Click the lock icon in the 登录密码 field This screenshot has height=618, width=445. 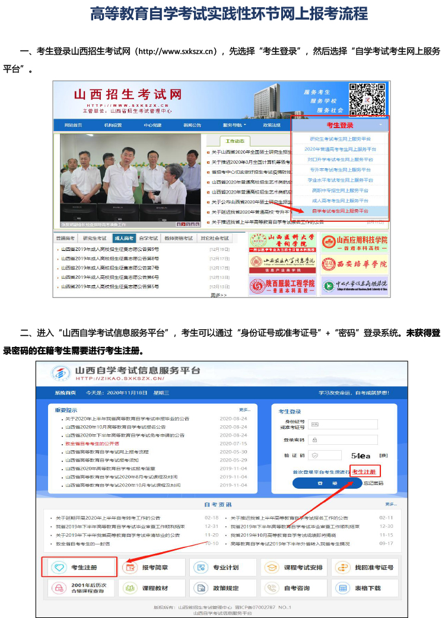(314, 440)
